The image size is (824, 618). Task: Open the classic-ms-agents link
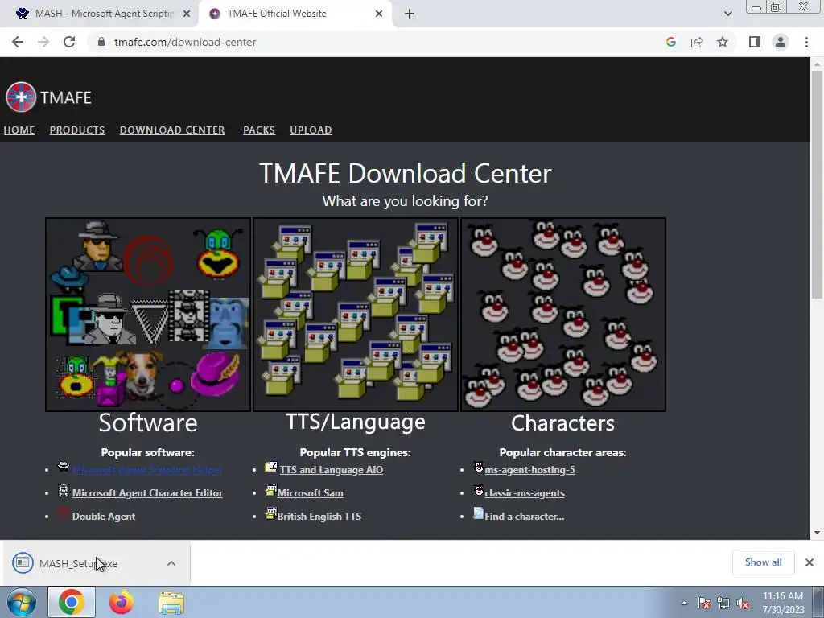click(x=525, y=493)
